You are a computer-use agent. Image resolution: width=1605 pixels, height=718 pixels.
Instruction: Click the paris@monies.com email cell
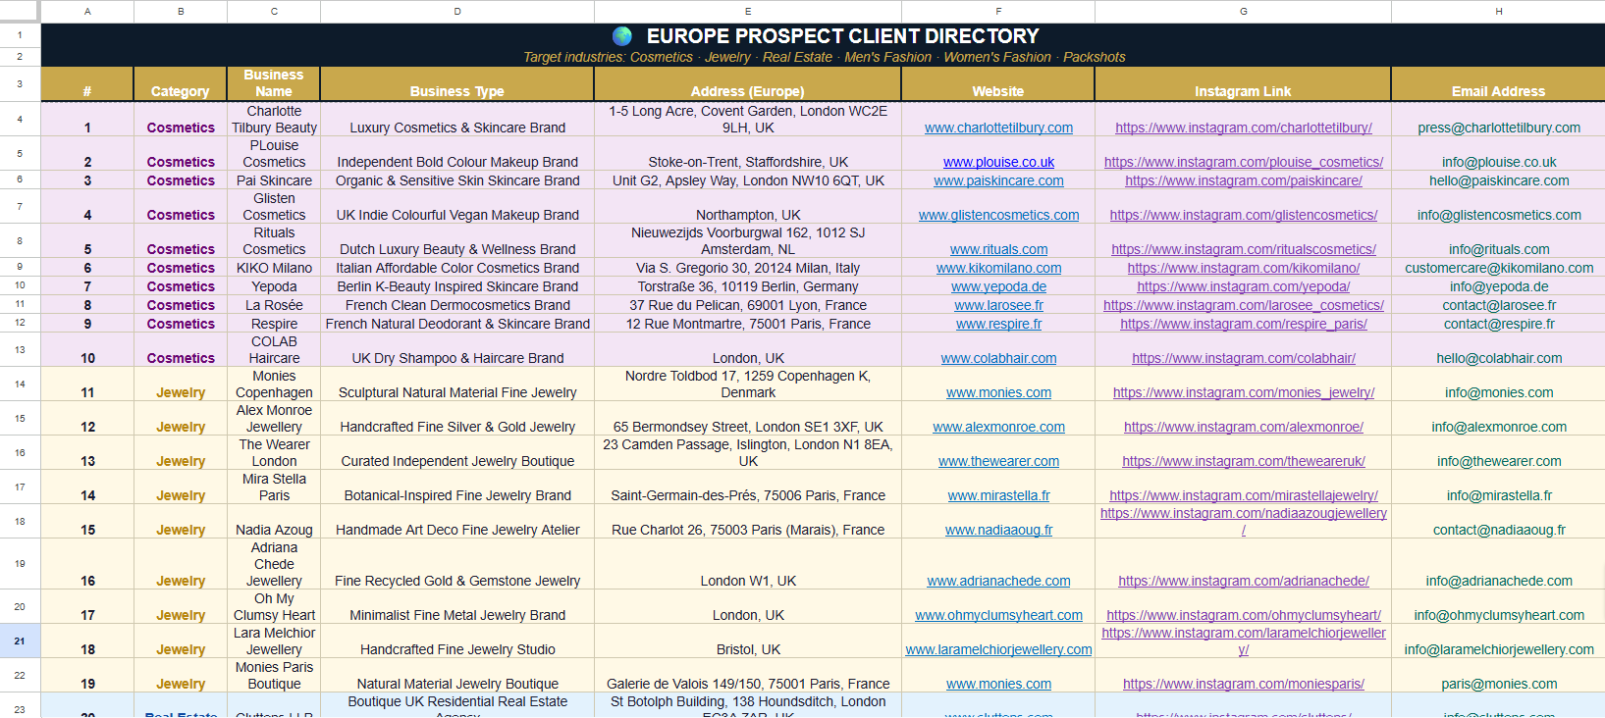tap(1498, 675)
